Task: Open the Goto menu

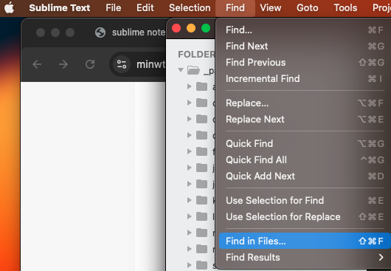Action: point(308,7)
